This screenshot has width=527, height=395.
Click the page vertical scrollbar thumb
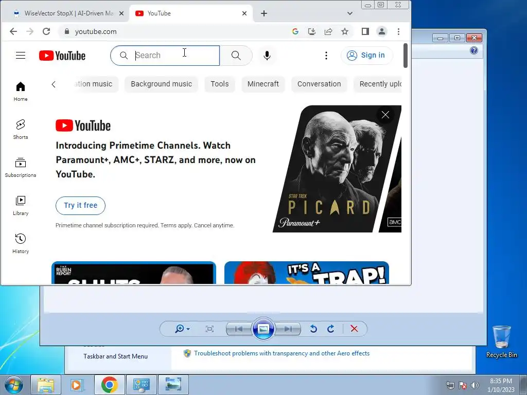[x=406, y=56]
